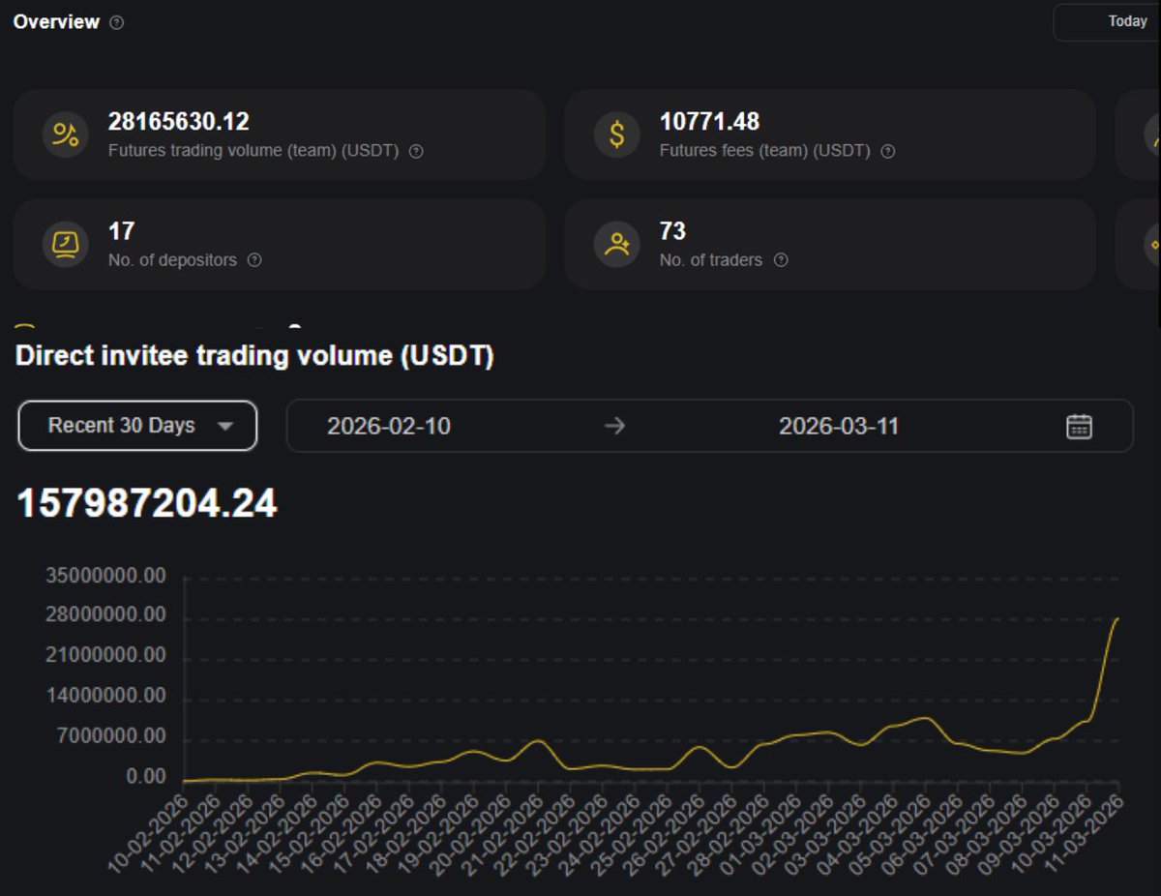Click the end date 2026-03-11 field
This screenshot has height=896, width=1161.
click(x=839, y=426)
